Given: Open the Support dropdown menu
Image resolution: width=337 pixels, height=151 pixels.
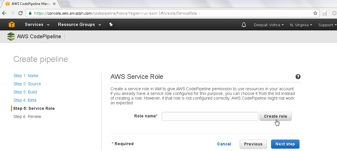Looking at the screenshot, I should (x=328, y=25).
